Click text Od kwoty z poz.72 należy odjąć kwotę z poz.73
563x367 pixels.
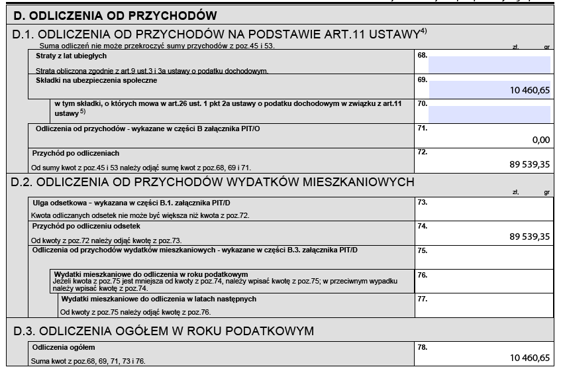click(106, 240)
